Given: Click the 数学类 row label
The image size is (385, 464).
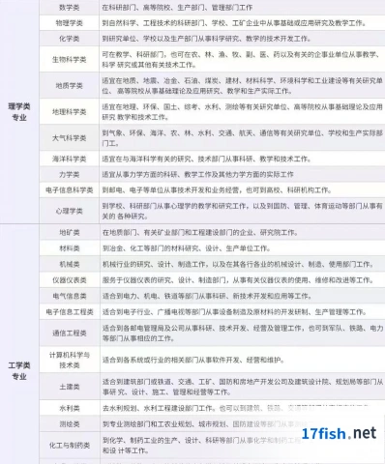Looking at the screenshot, I should click(70, 8).
